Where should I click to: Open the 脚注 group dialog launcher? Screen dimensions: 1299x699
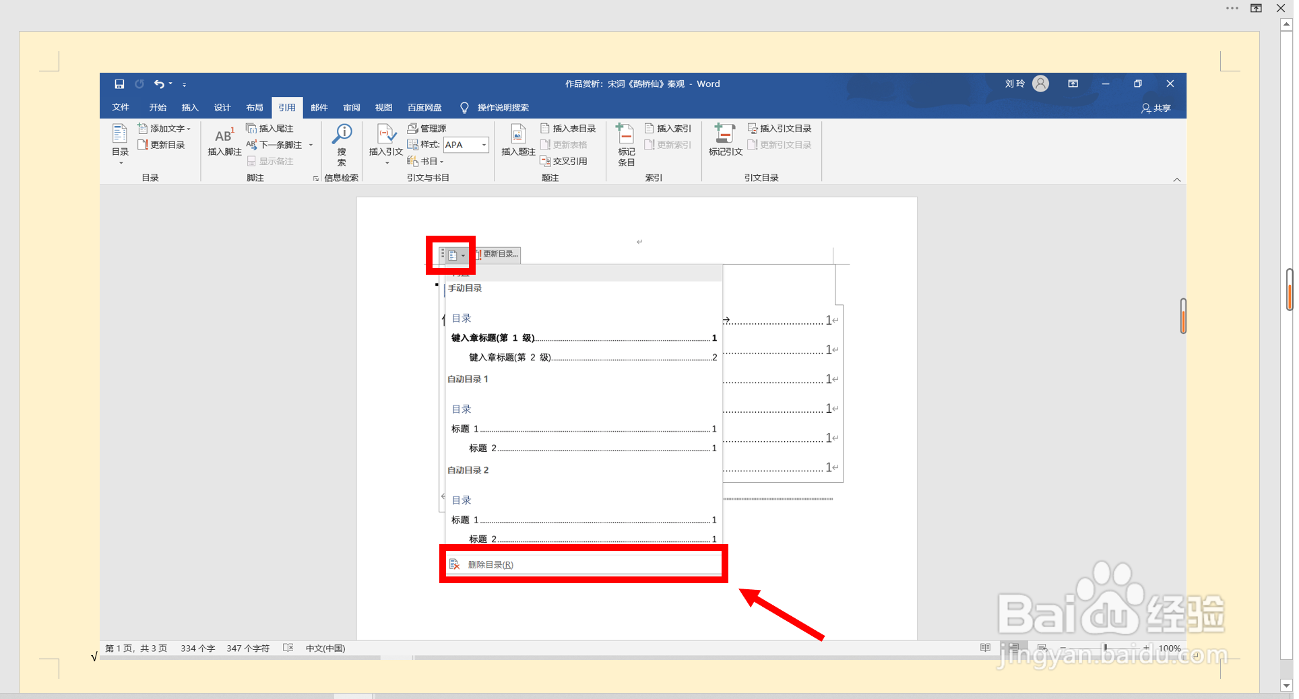coord(315,178)
